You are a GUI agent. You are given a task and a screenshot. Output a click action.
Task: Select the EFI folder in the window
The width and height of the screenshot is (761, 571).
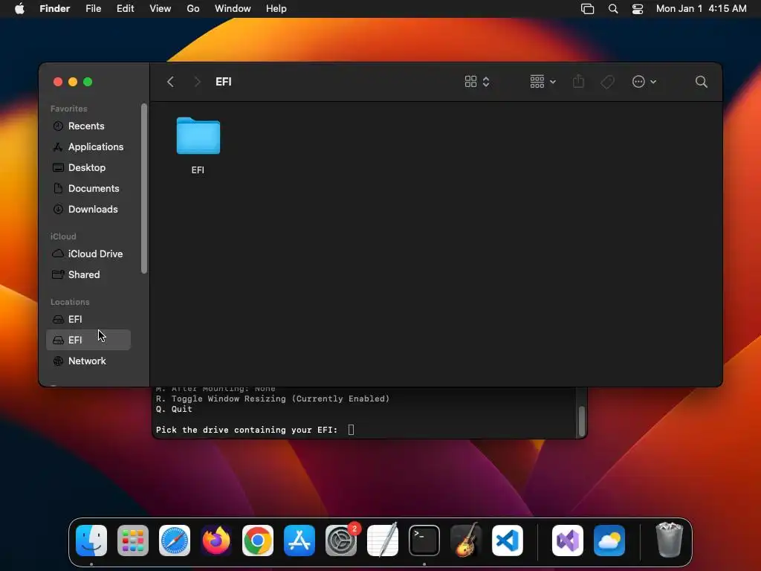click(198, 146)
